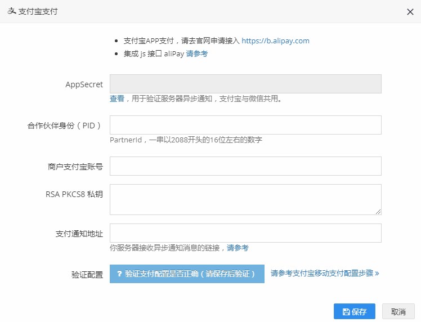
Task: Click the 保存 button label
Action: click(x=359, y=312)
